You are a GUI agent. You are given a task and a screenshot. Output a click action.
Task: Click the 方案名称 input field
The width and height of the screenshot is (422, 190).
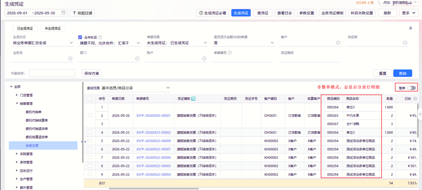(x=52, y=73)
